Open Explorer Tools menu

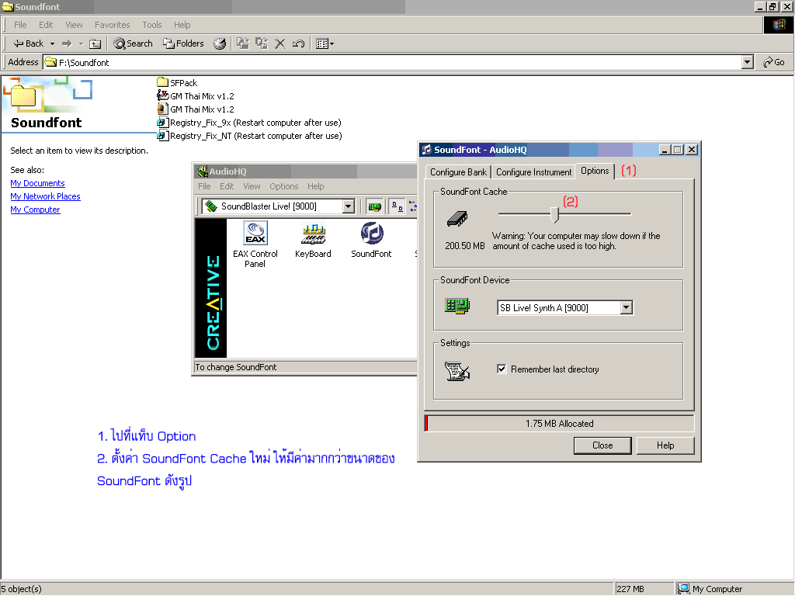(x=151, y=25)
